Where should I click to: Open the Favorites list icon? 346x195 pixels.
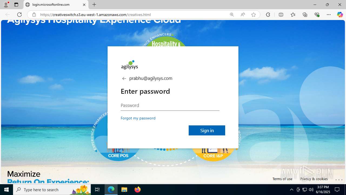click(293, 15)
